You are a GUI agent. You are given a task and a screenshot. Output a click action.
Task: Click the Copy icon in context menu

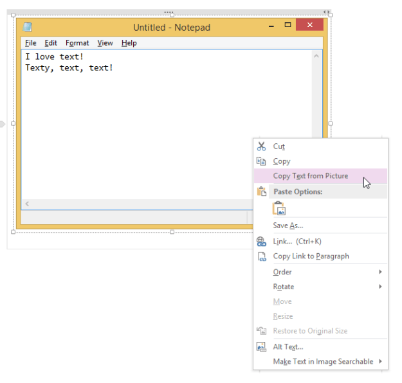coord(261,161)
